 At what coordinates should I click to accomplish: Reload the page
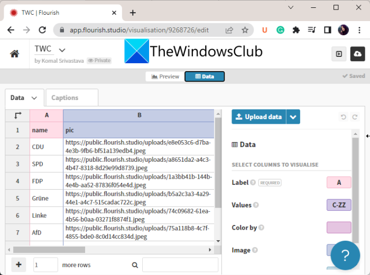42,30
